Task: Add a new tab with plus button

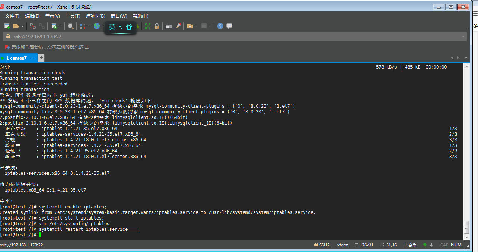Action: point(41,58)
